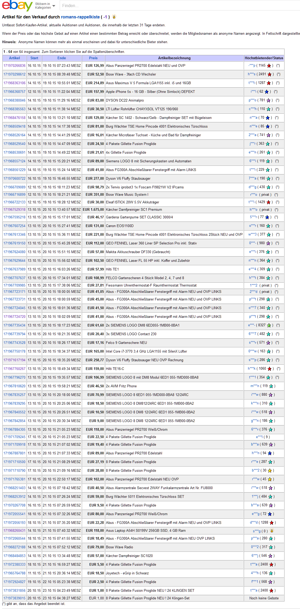Click the yellow star of bidder b***2 (30)

(270, 471)
